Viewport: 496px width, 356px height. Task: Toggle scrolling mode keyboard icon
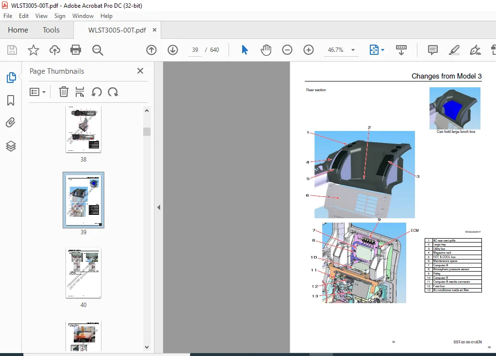(x=401, y=50)
